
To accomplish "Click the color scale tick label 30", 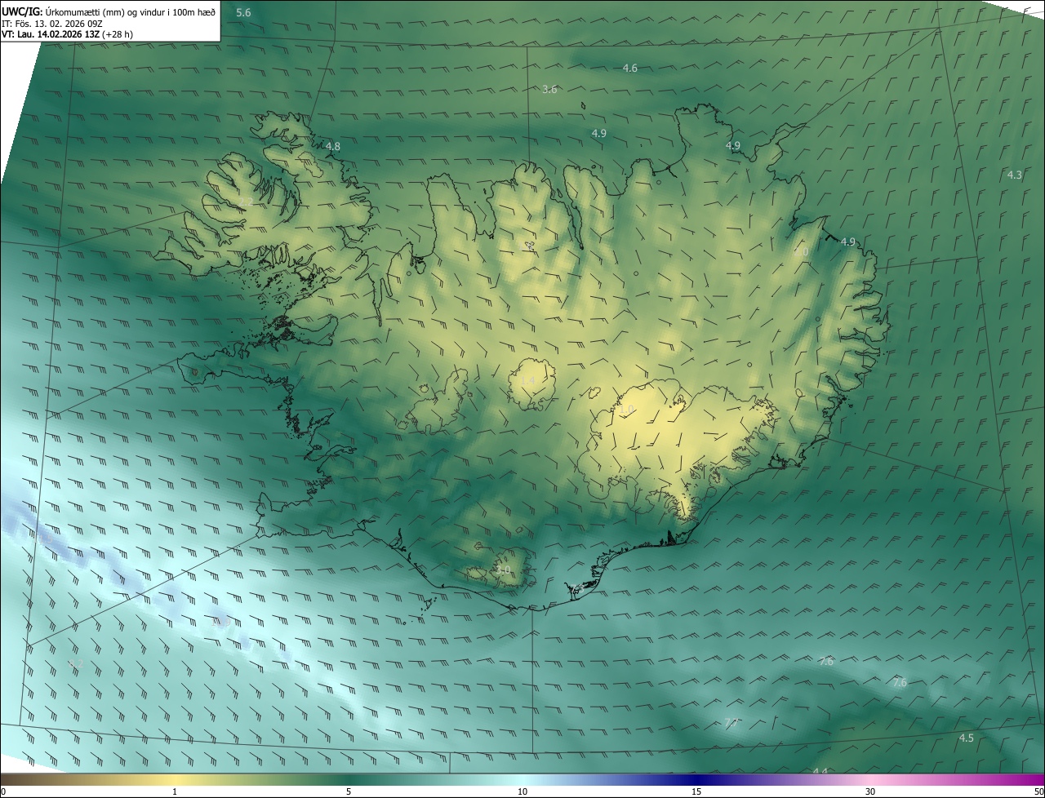I will click(x=870, y=791).
